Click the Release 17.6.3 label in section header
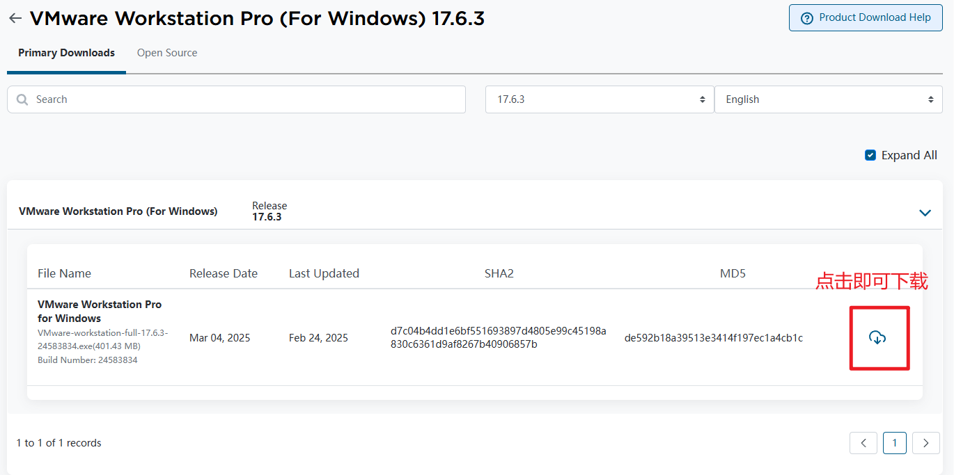Image resolution: width=954 pixels, height=475 pixels. click(269, 211)
